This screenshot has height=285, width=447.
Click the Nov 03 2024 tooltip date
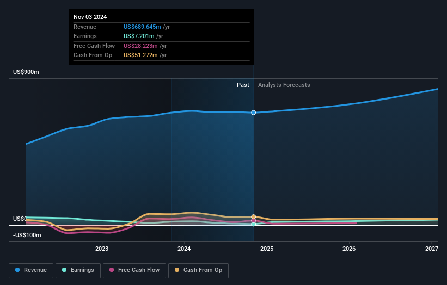pyautogui.click(x=90, y=17)
